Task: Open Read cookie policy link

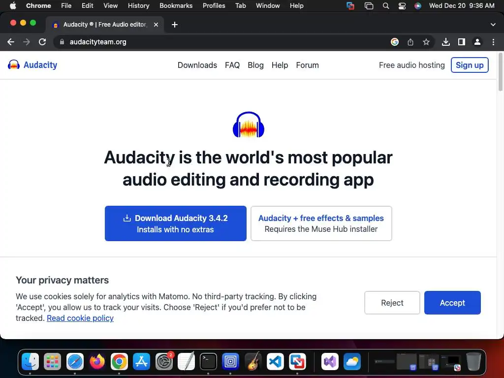Action: click(x=80, y=318)
